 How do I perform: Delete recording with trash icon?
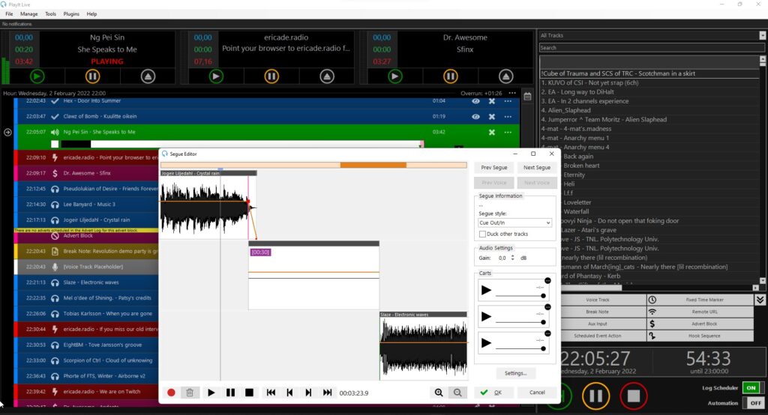(190, 393)
